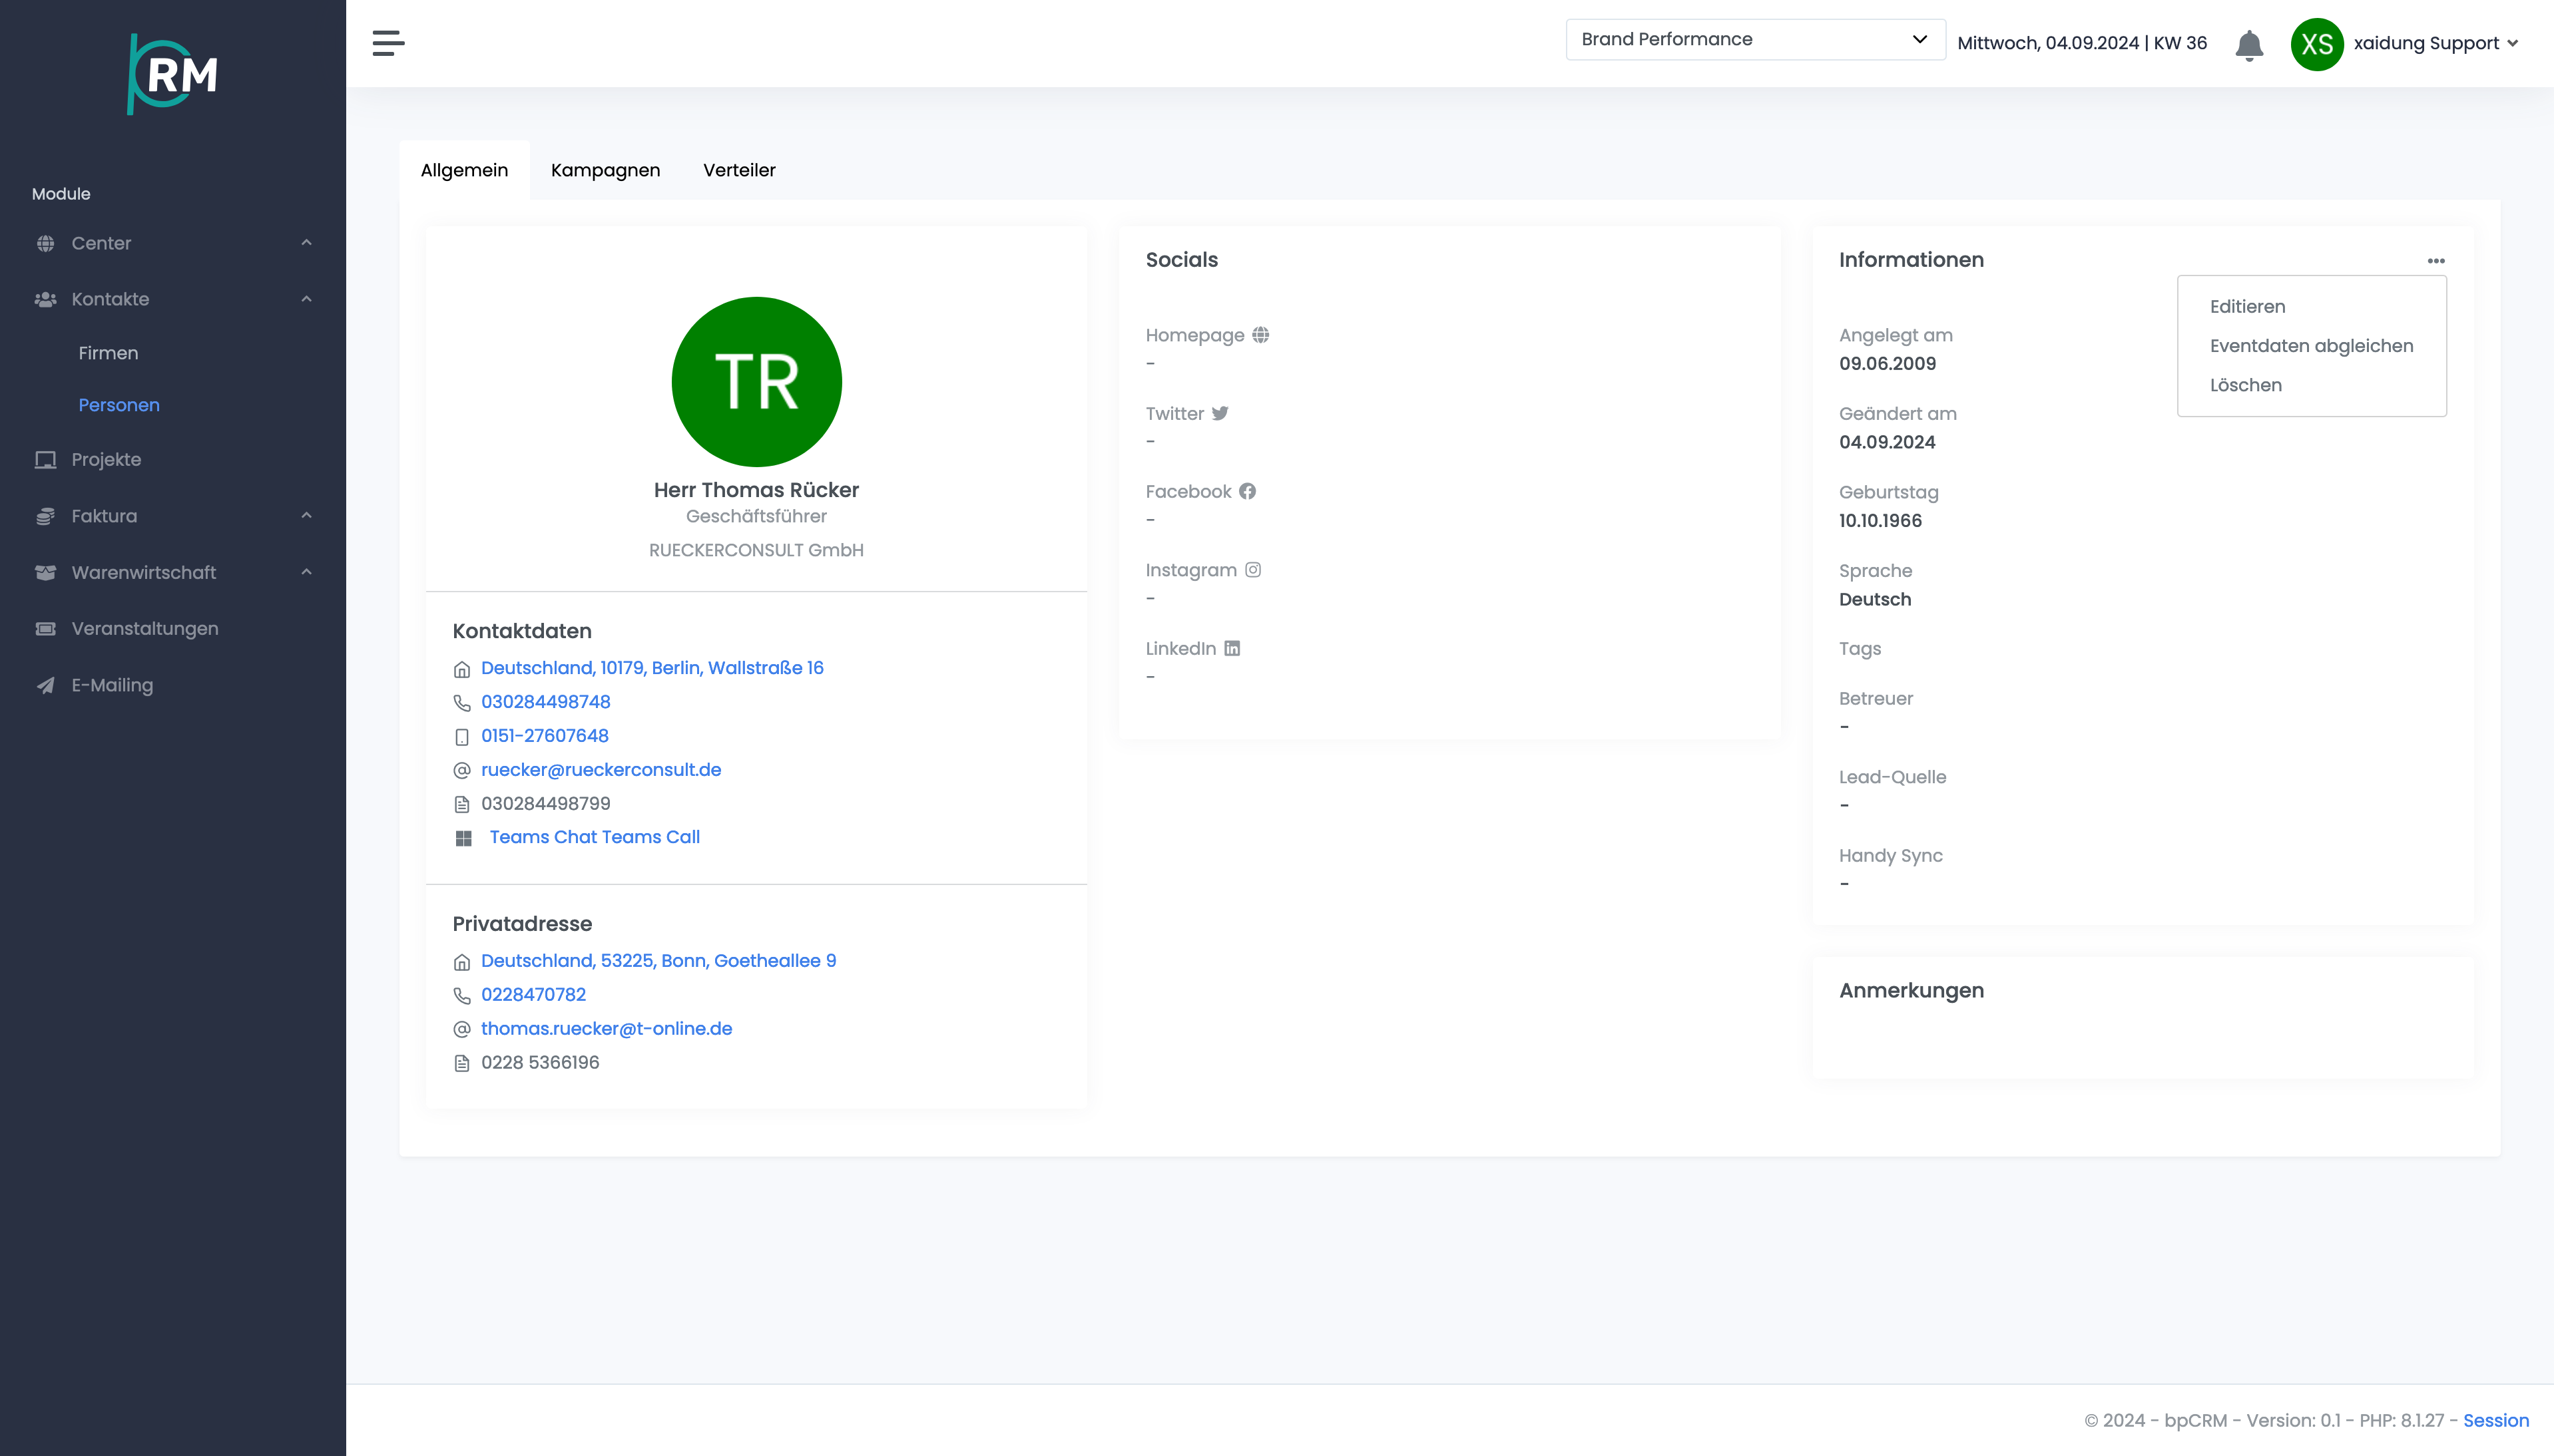The height and width of the screenshot is (1456, 2554).
Task: Click the Twitter bird icon
Action: (1220, 413)
